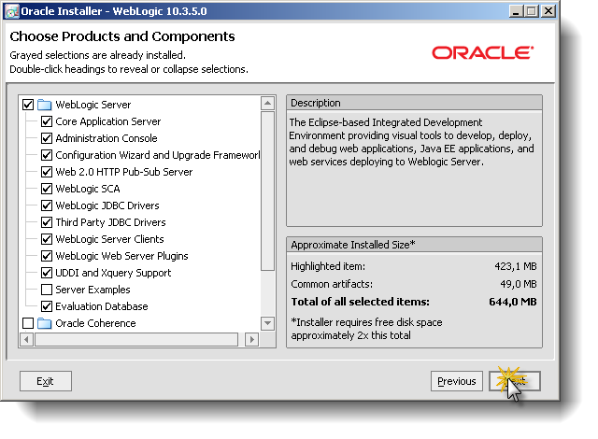The image size is (598, 439).
Task: Toggle WebLogic Server Clients checkbox
Action: click(47, 239)
